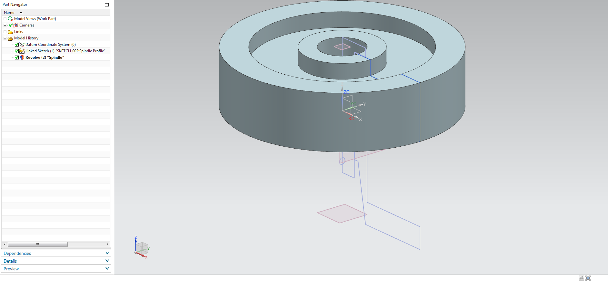The width and height of the screenshot is (608, 282).
Task: Suppress Revolve Spindle via its checkbox
Action: [x=17, y=57]
